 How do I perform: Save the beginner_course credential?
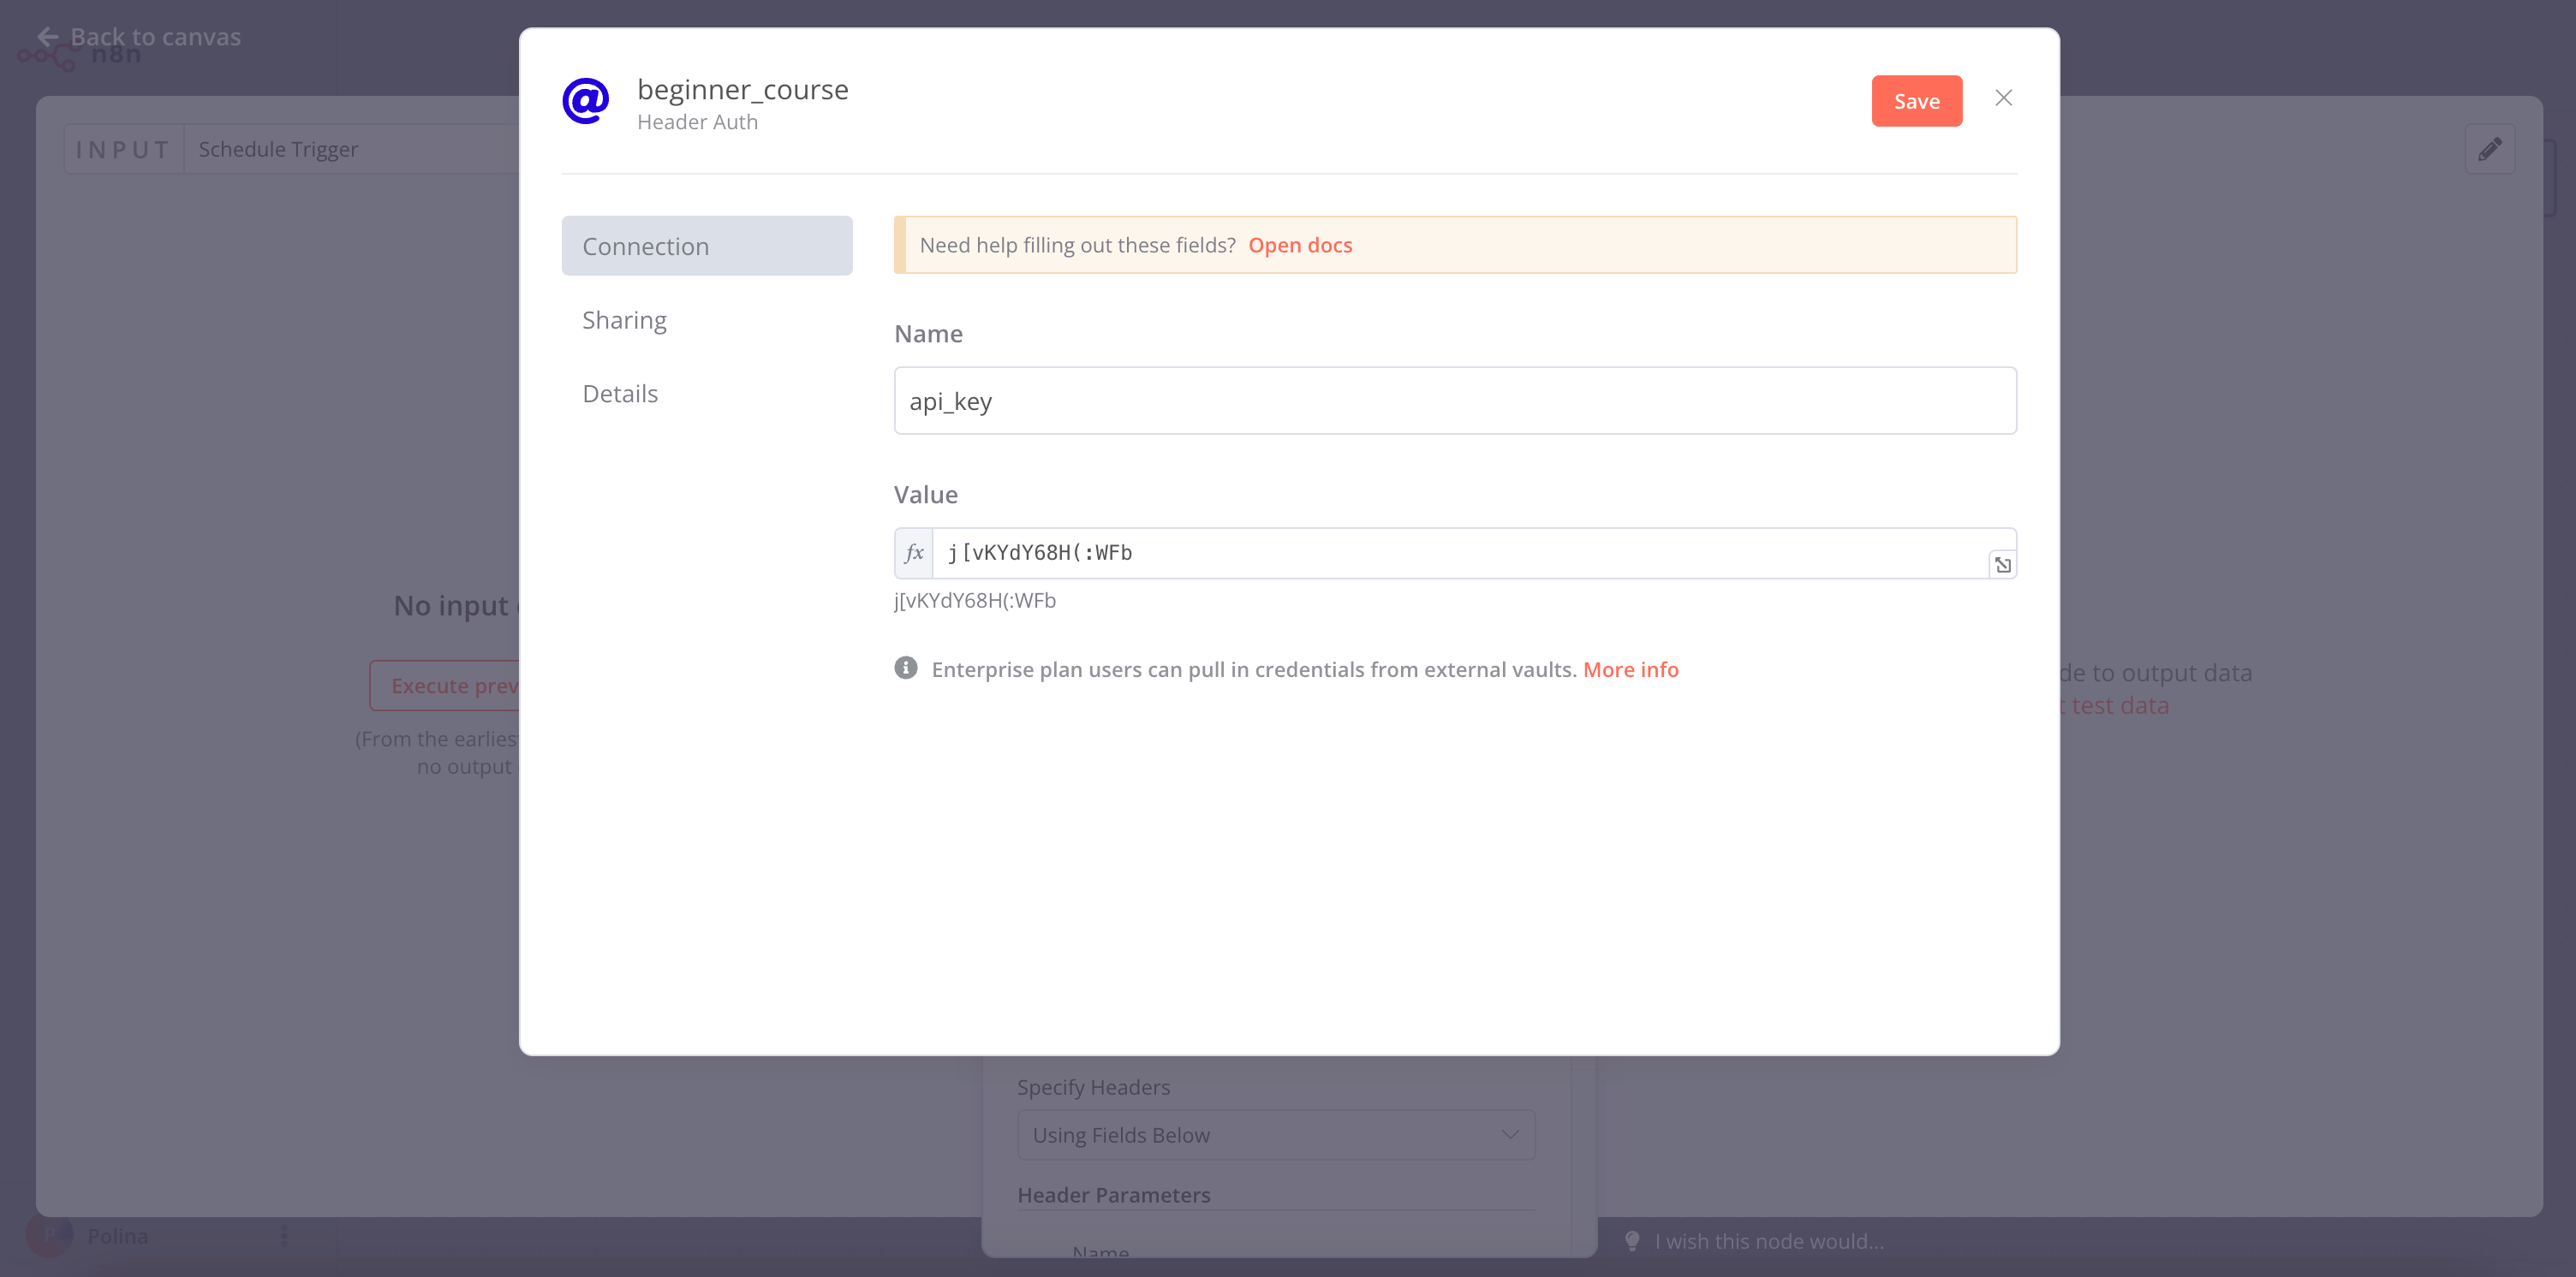point(1916,100)
